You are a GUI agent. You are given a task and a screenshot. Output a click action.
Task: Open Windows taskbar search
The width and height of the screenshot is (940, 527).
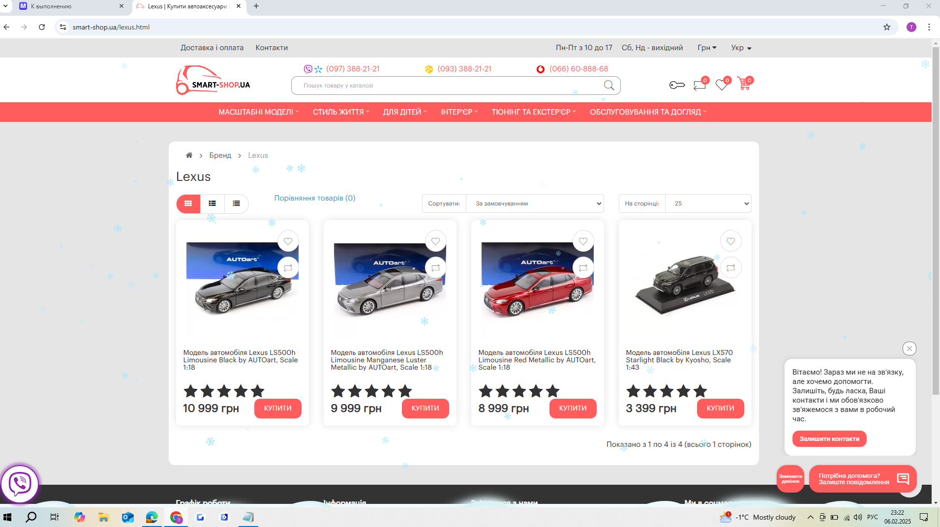[x=31, y=517]
